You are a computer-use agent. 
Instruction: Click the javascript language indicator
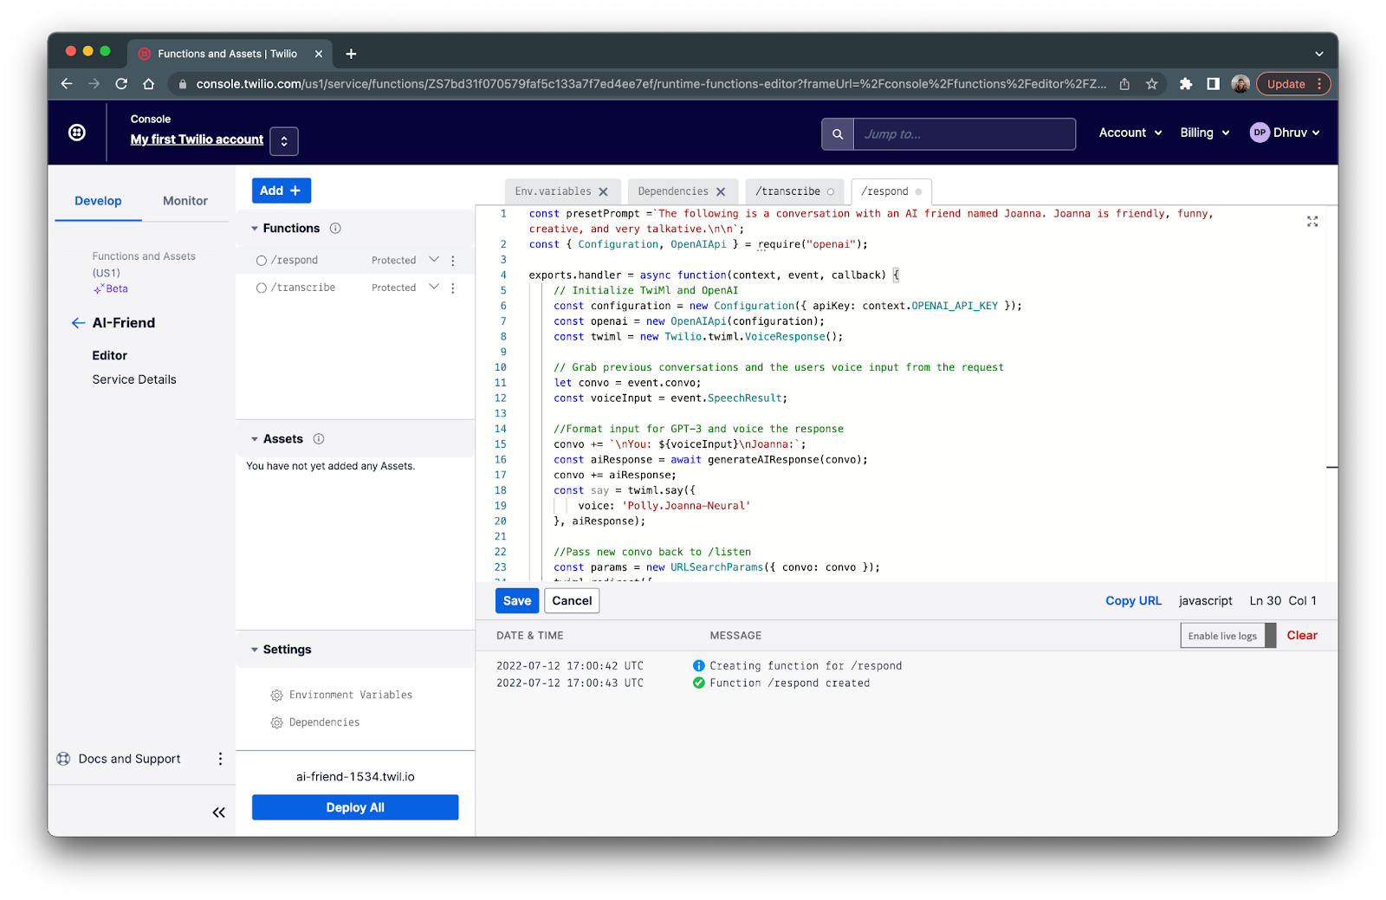(1205, 601)
